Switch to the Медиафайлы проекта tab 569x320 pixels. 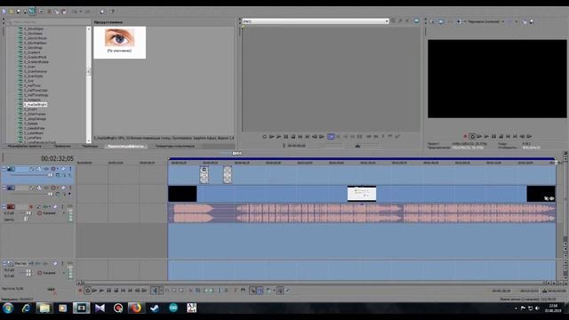point(24,146)
